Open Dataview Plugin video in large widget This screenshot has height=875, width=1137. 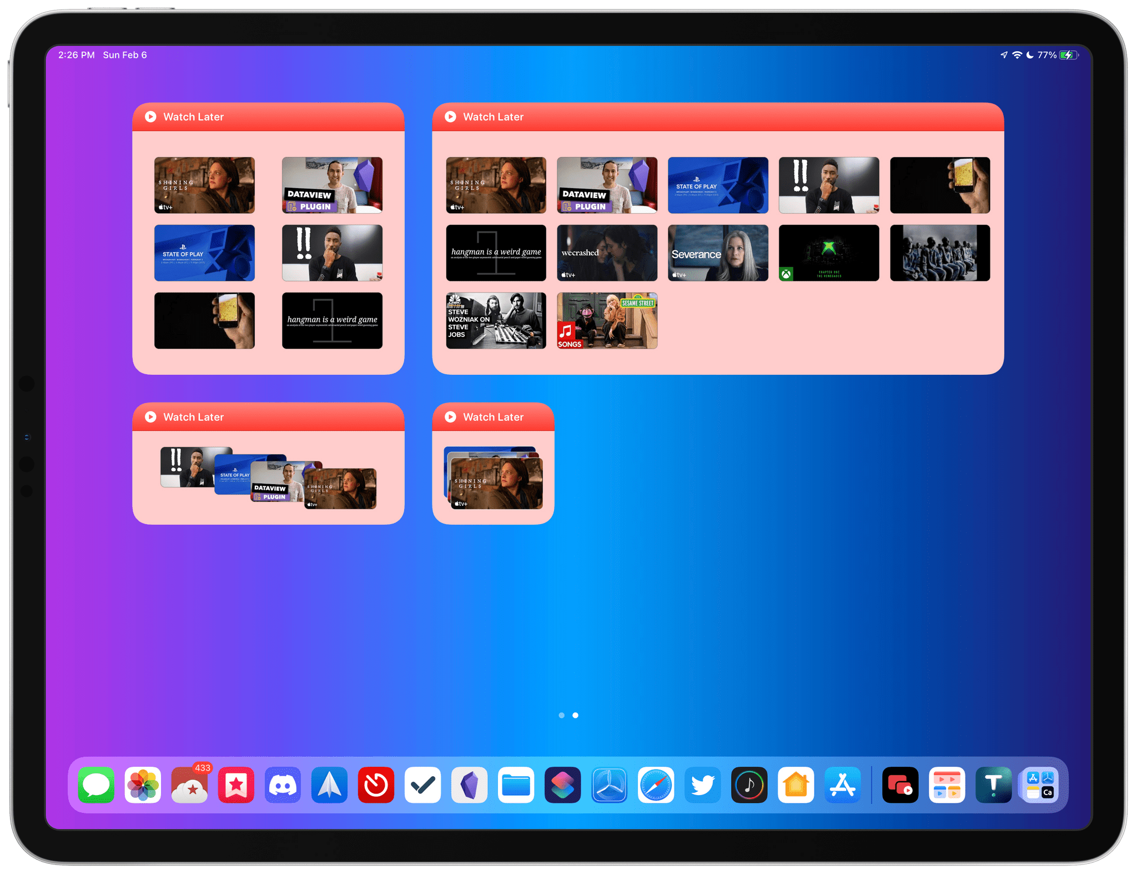[607, 185]
